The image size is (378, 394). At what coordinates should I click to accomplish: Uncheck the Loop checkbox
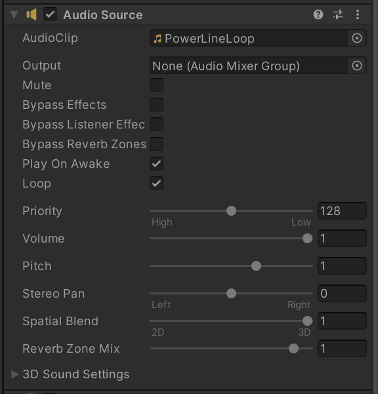point(156,183)
